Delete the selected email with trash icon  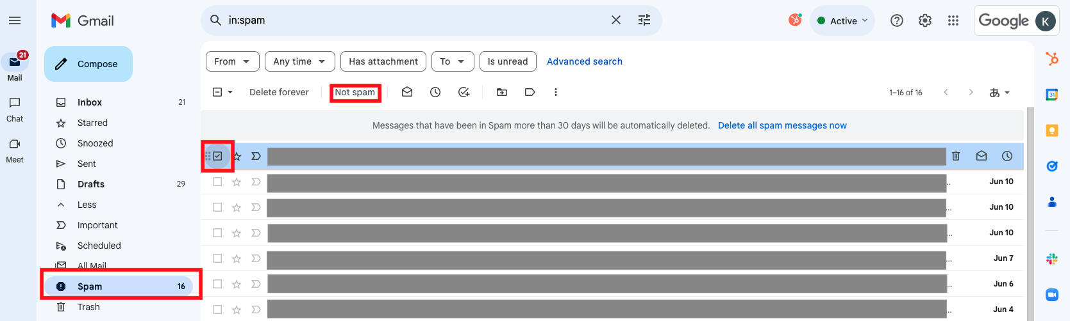coord(955,156)
